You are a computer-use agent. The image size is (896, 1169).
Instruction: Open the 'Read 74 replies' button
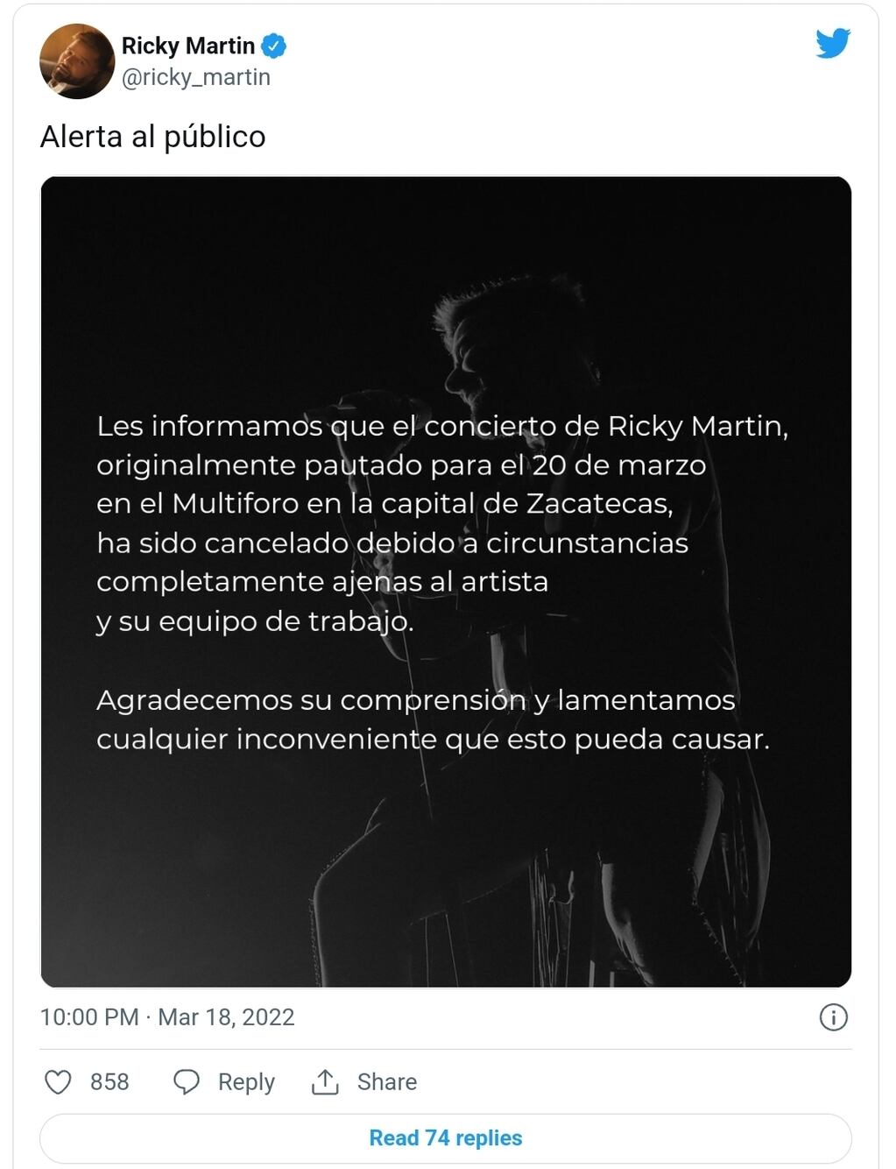(446, 1138)
